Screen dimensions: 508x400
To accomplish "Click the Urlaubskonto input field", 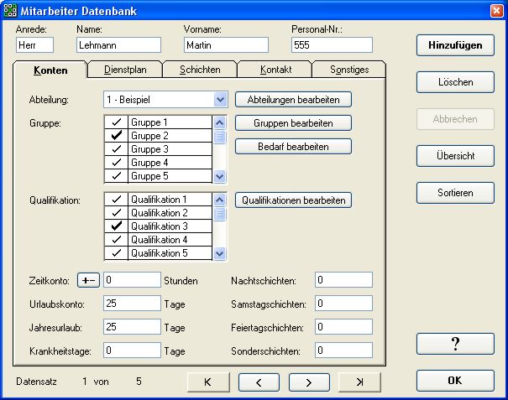I will [131, 304].
